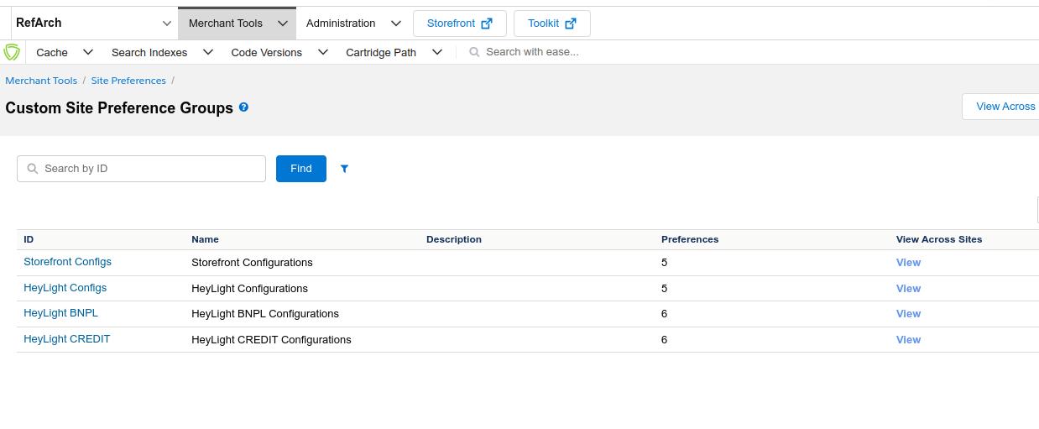Open the Storefront Configs group link
The width and height of the screenshot is (1039, 429).
tap(67, 262)
